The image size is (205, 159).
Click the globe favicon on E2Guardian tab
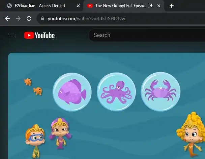click(9, 6)
